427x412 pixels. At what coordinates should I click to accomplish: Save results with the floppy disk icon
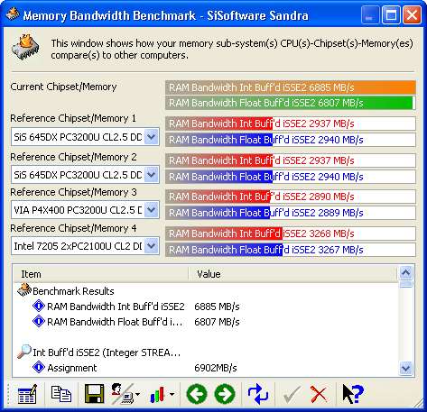(94, 393)
